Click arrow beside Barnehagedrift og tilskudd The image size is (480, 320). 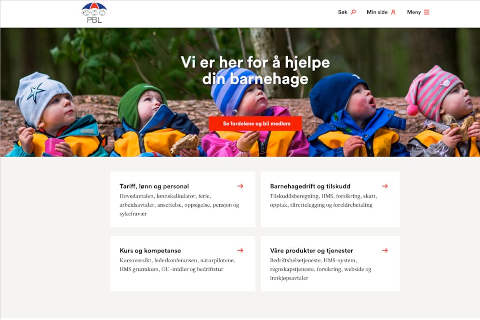click(385, 186)
